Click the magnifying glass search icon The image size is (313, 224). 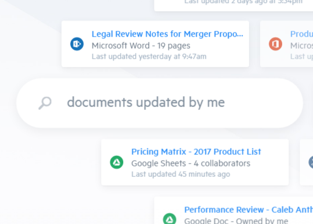[45, 103]
